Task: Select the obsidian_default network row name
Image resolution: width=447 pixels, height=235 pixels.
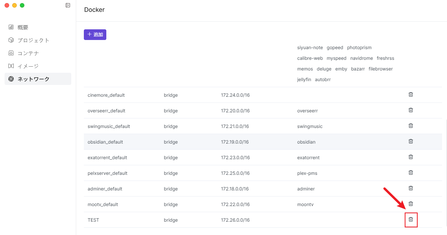Action: point(105,142)
